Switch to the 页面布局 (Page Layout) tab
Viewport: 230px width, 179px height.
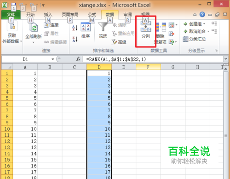(70, 15)
